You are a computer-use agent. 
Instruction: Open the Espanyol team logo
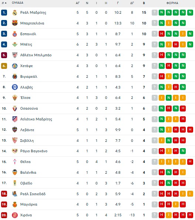point(15,34)
